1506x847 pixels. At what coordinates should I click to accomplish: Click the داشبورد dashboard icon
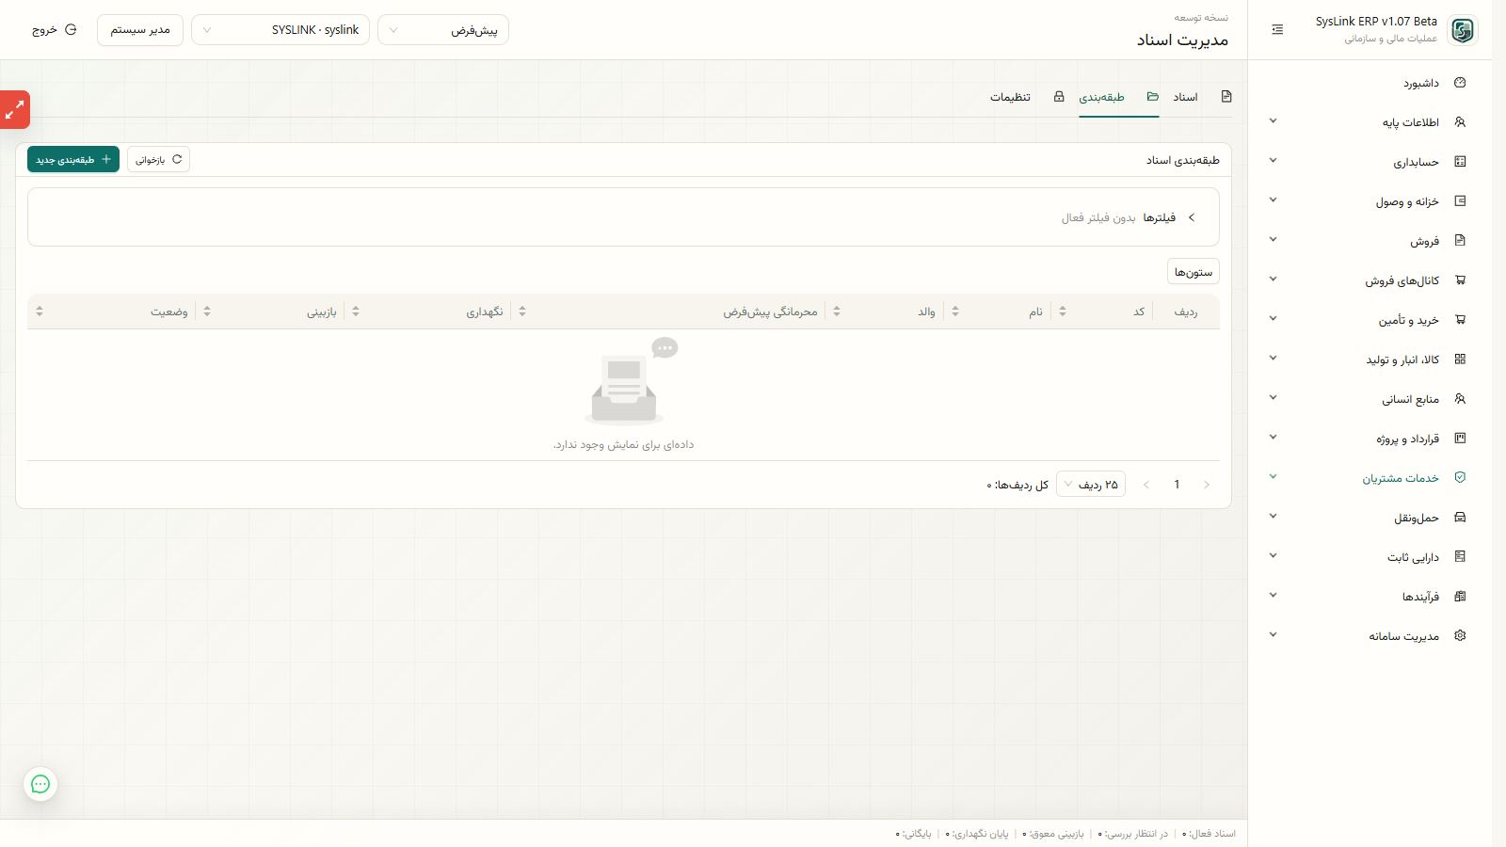tap(1460, 83)
